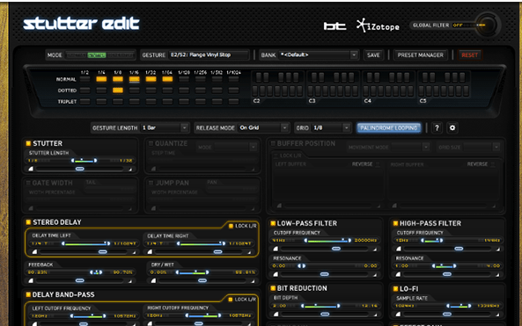Click the red Reset button
This screenshot has height=326, width=522.
coord(469,55)
